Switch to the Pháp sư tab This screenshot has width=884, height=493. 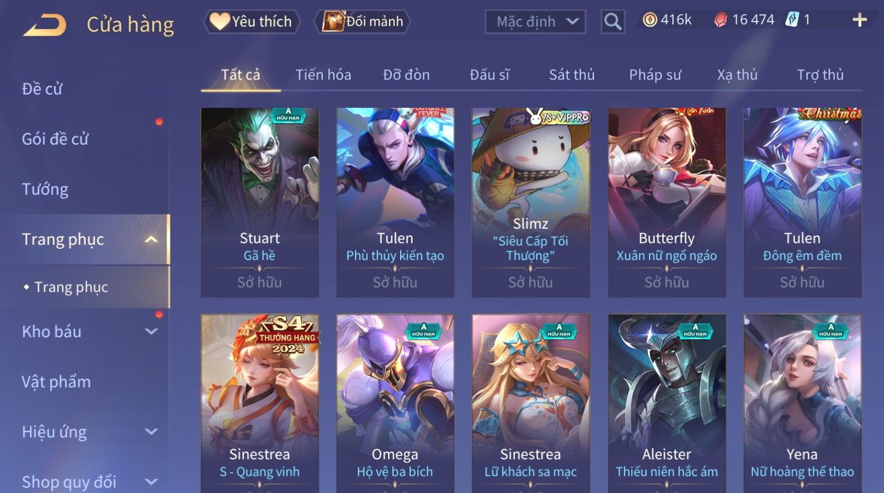655,75
